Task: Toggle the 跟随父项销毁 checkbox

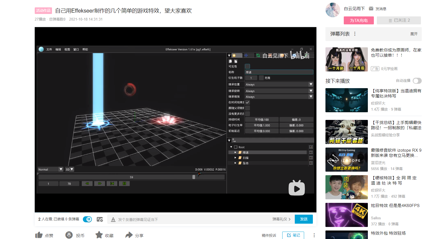Action: tap(248, 108)
